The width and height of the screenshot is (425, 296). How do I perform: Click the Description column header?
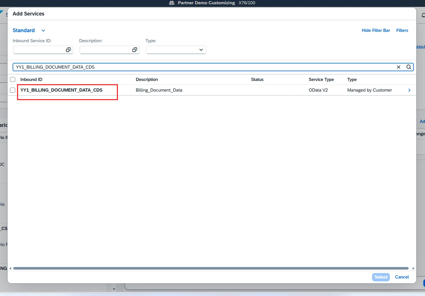[147, 80]
